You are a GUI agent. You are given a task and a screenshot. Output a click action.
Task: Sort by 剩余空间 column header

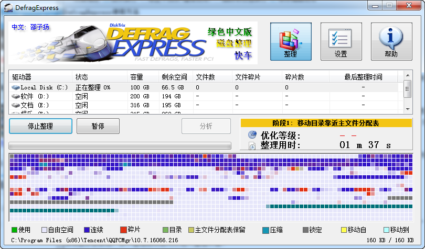click(176, 77)
